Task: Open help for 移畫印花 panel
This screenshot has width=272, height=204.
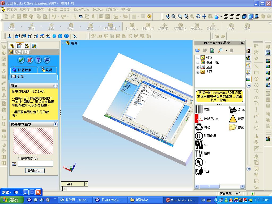Action: (x=38, y=60)
